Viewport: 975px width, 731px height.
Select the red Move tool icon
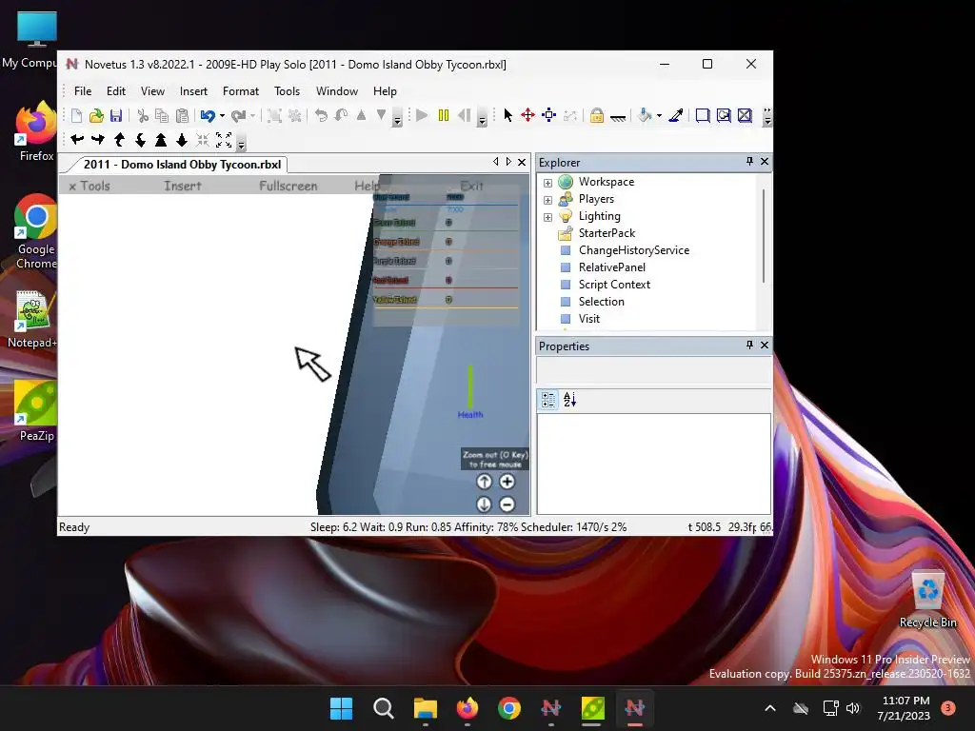point(527,115)
